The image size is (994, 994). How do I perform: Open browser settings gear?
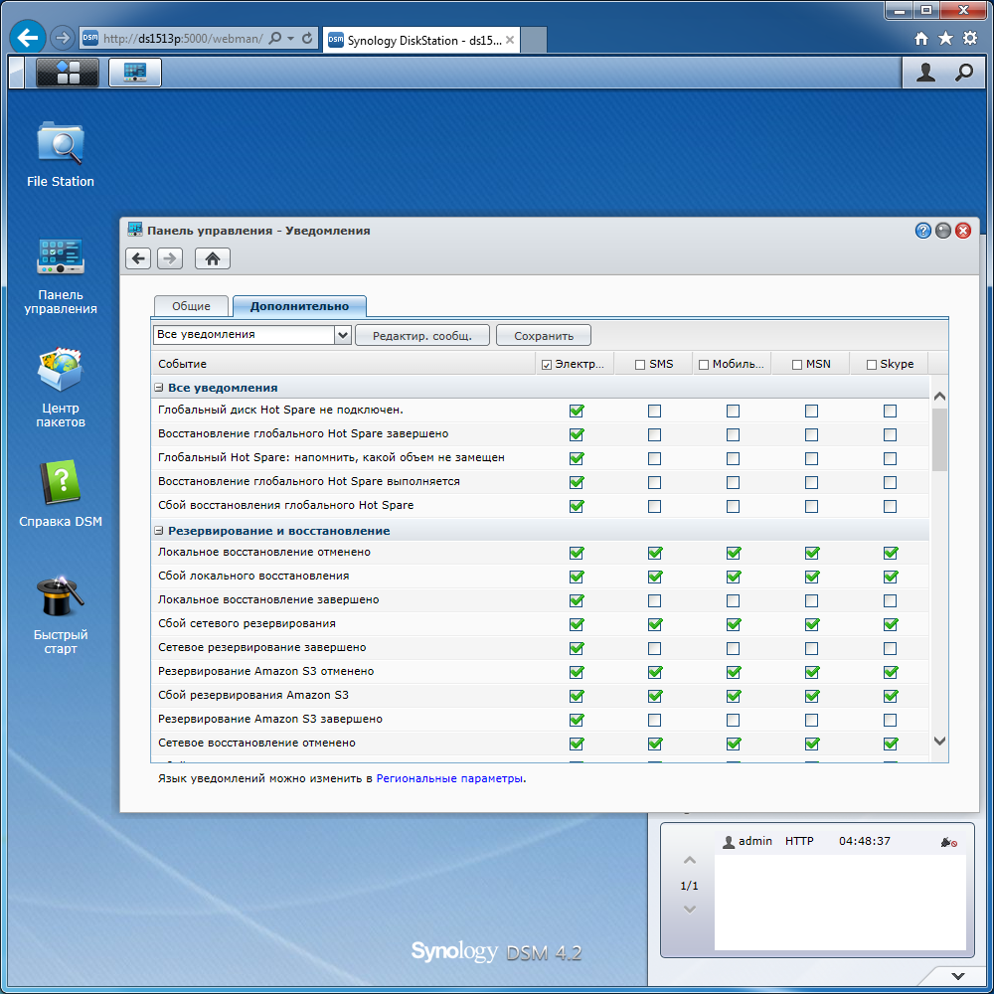[x=970, y=39]
